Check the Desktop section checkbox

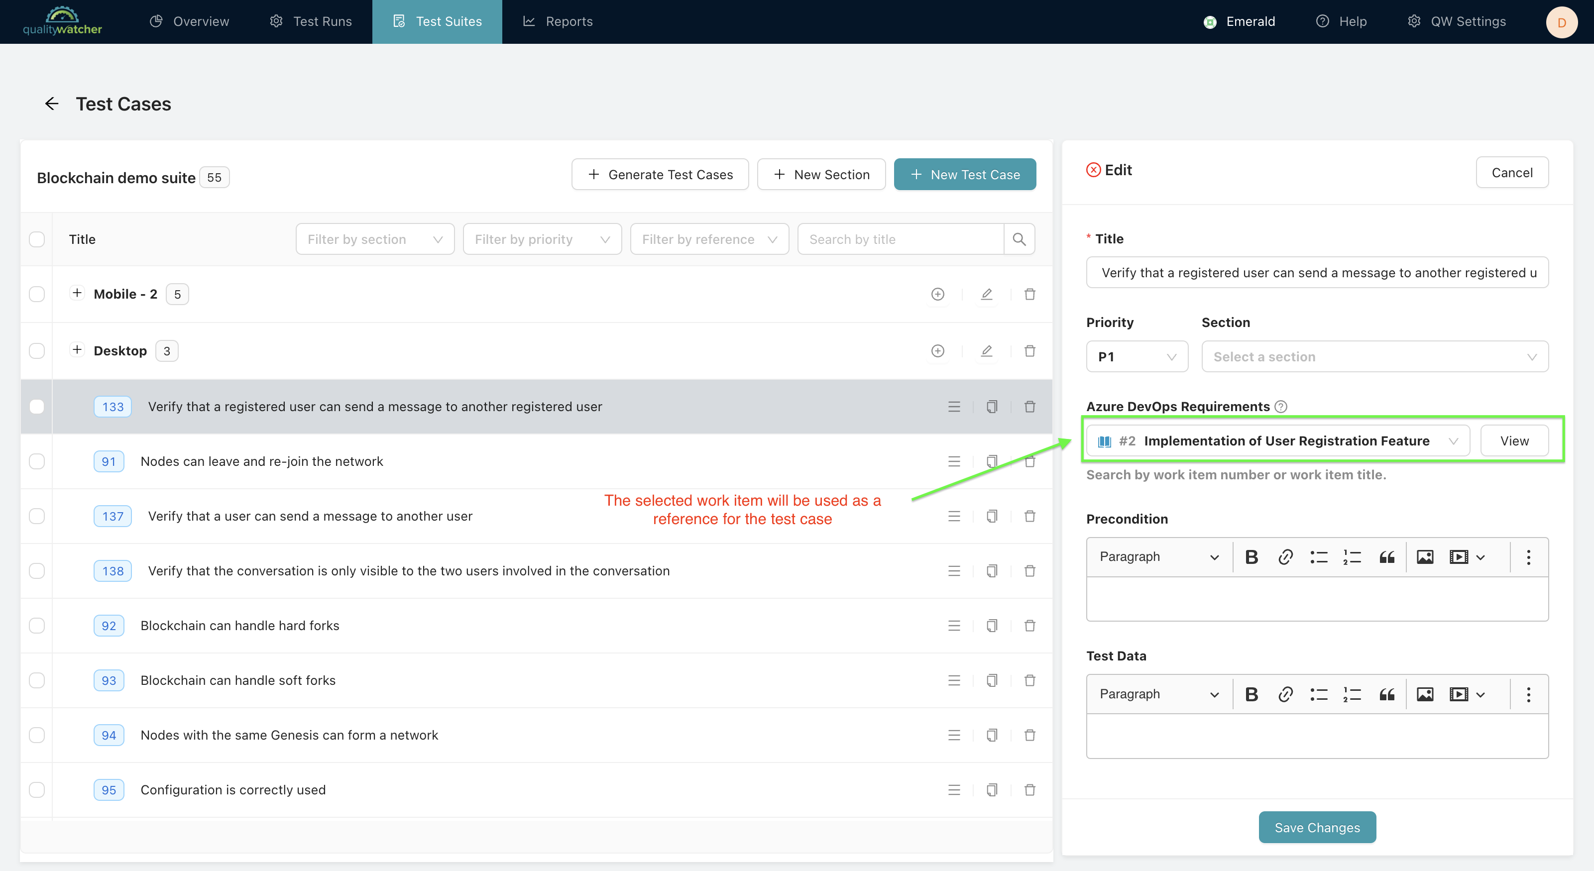[x=37, y=351]
